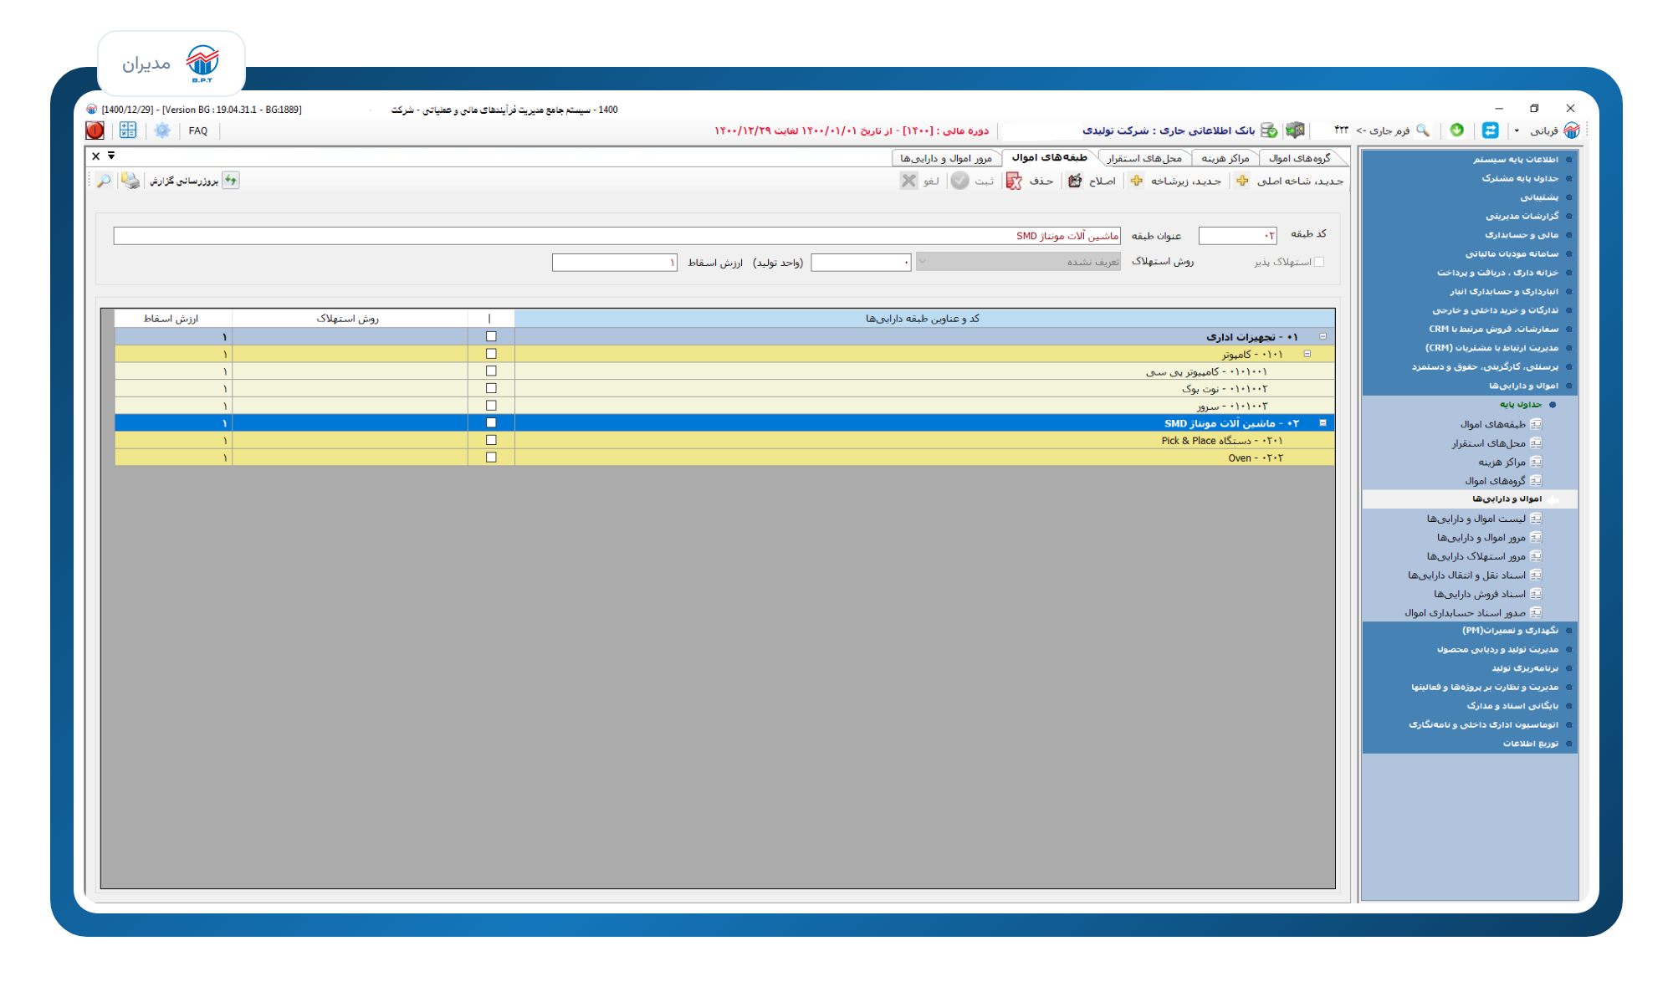Click the اصلاح edit icon

1075,181
